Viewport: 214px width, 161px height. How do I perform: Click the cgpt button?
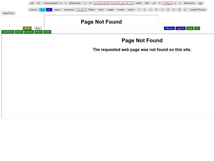pyautogui.click(x=201, y=3)
